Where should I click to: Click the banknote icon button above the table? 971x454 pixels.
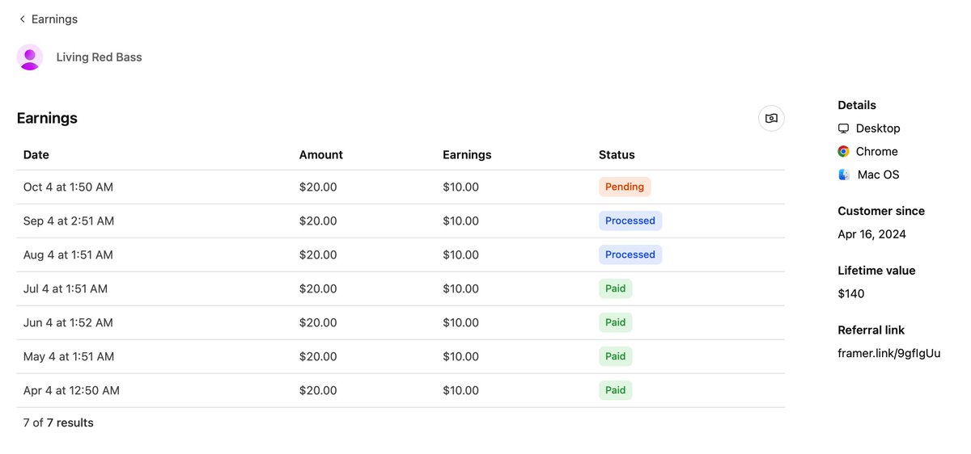[771, 118]
